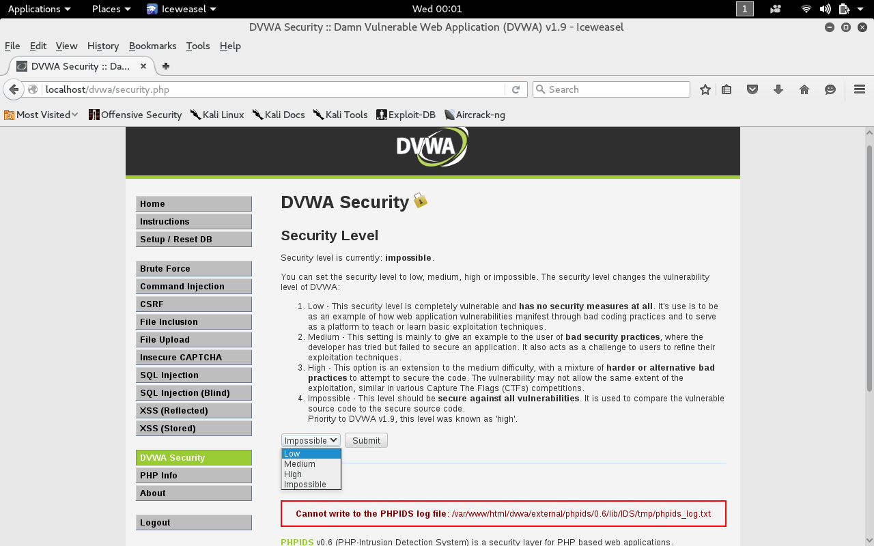
Task: Go back with the browser back arrow
Action: [13, 89]
